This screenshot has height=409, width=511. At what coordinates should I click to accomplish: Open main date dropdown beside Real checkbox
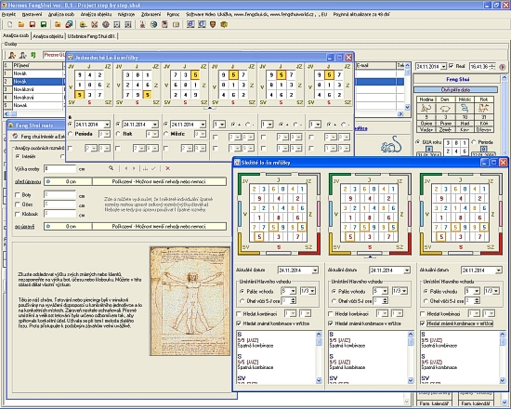click(443, 67)
